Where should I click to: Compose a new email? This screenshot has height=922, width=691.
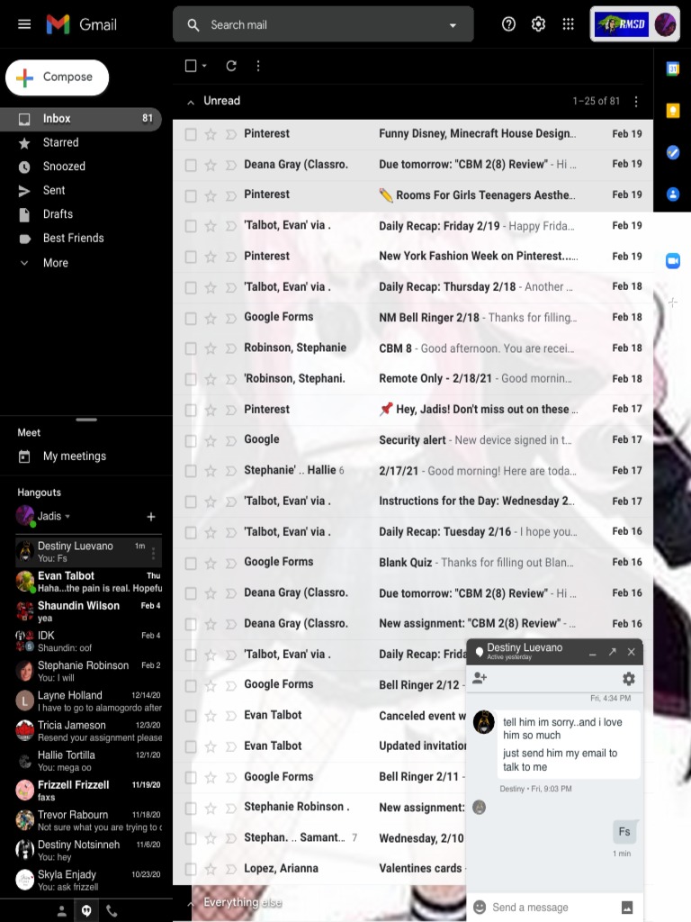(x=57, y=77)
